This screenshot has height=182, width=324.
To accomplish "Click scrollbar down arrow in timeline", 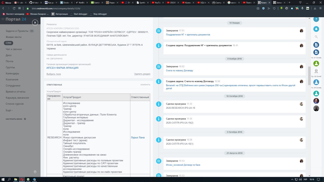I will (309, 175).
